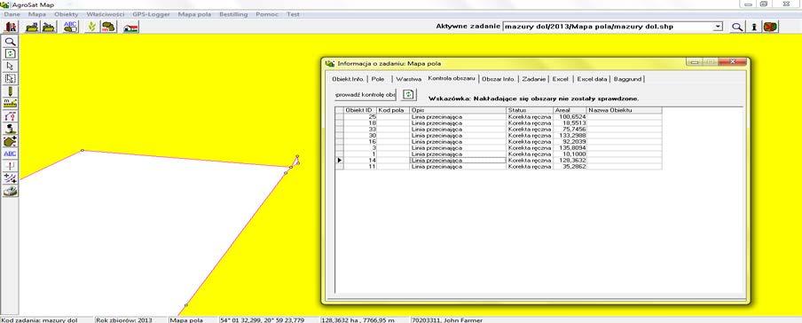Screen dimensions: 802x323
Task: Click the search magnifier next to active task
Action: [736, 28]
